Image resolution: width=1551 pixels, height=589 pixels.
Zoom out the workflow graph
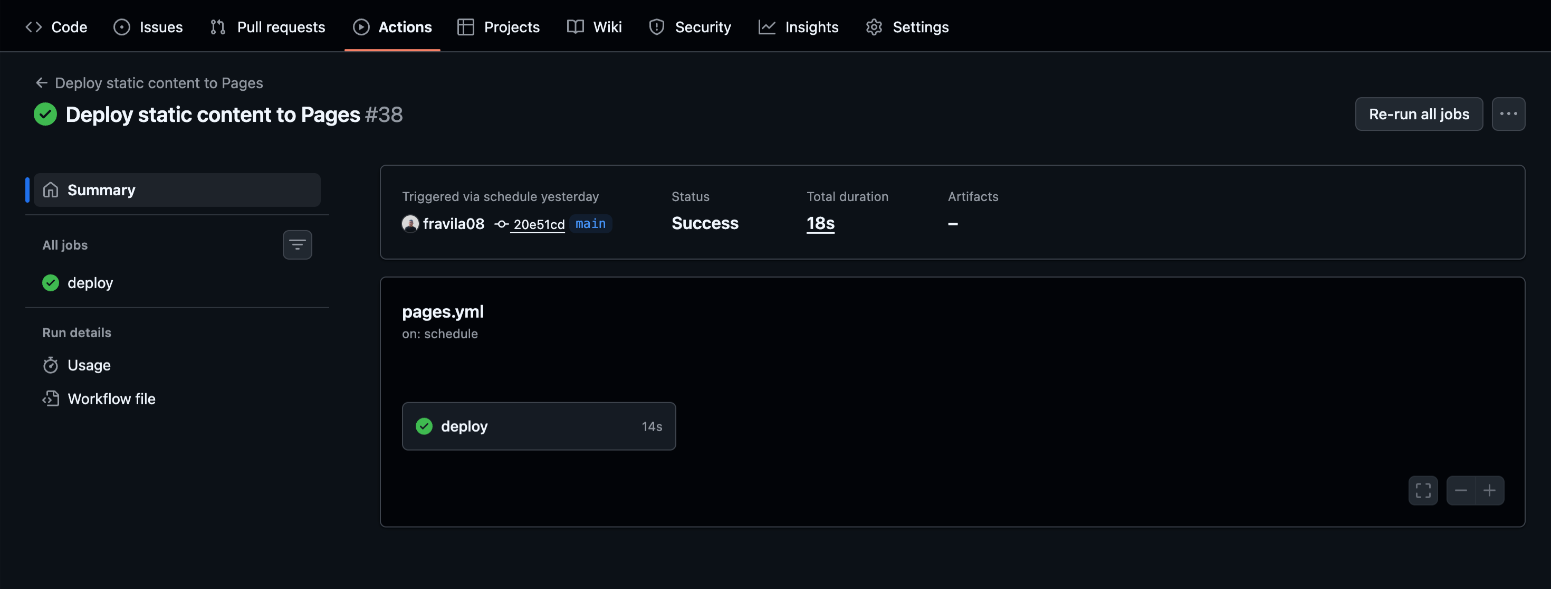coord(1461,490)
